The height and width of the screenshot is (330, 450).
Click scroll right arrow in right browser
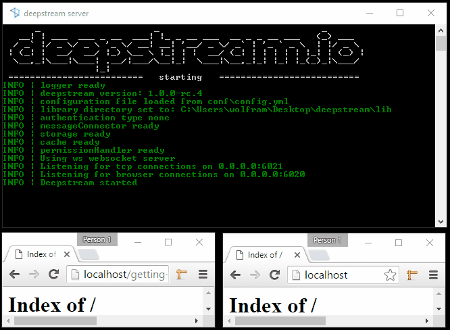(x=427, y=321)
